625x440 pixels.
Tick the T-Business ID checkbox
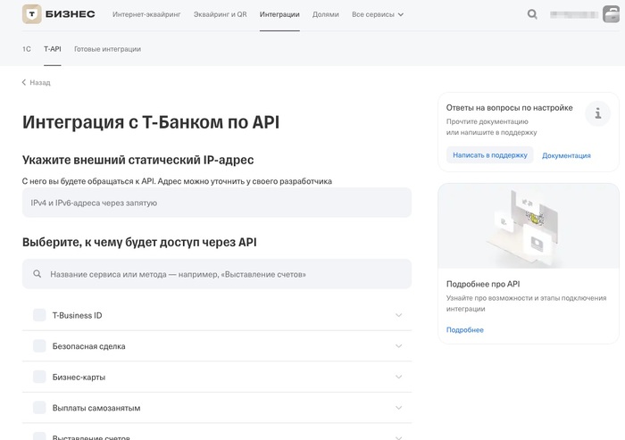pos(39,315)
